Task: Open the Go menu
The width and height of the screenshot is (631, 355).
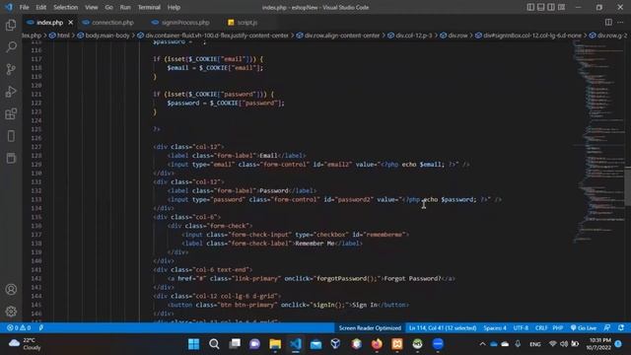Action: coord(108,7)
